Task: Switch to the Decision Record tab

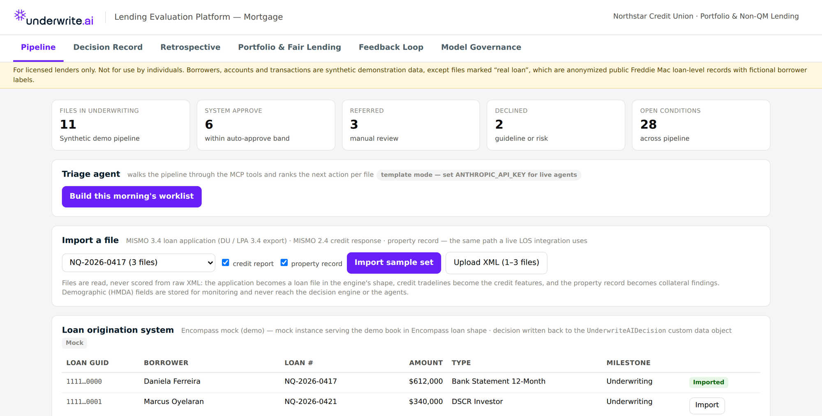Action: point(108,47)
